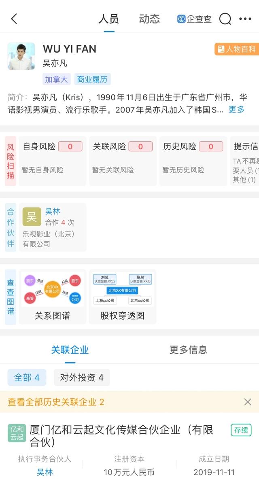Switch to the 动态 tab

[x=149, y=19]
